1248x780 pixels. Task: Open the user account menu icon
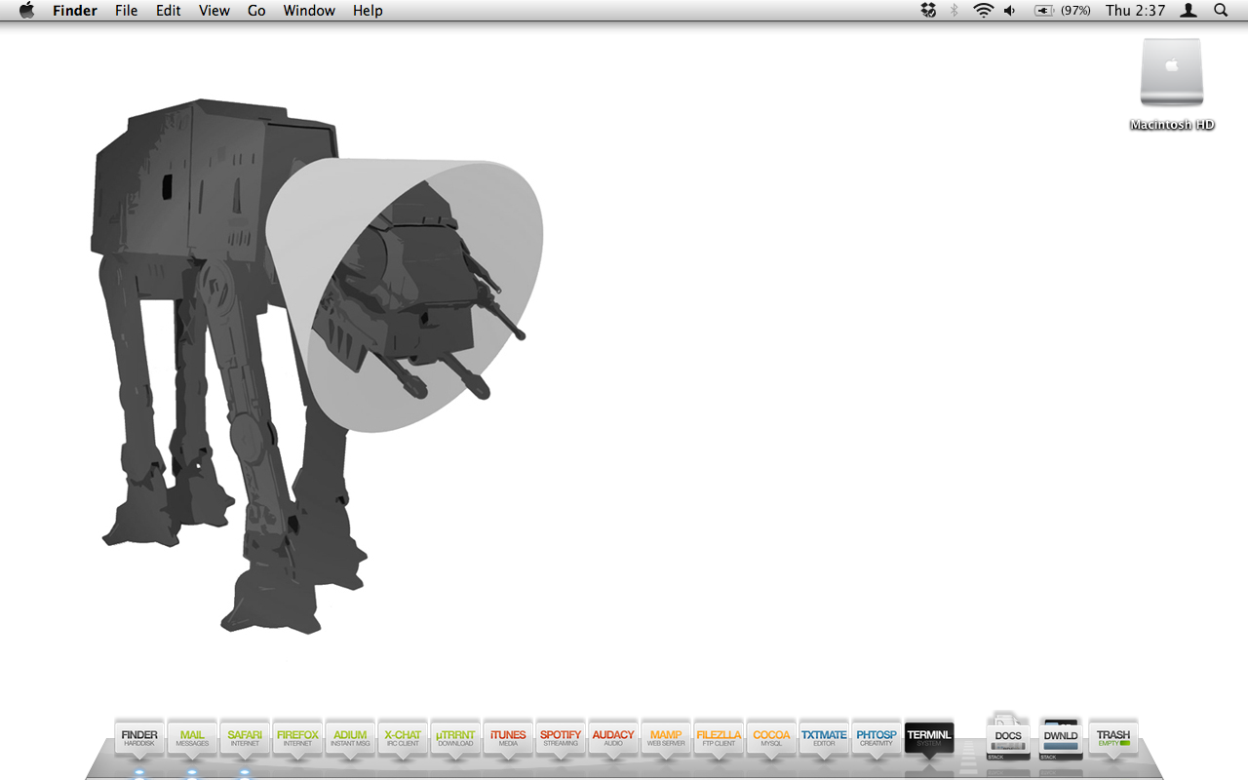point(1189,11)
